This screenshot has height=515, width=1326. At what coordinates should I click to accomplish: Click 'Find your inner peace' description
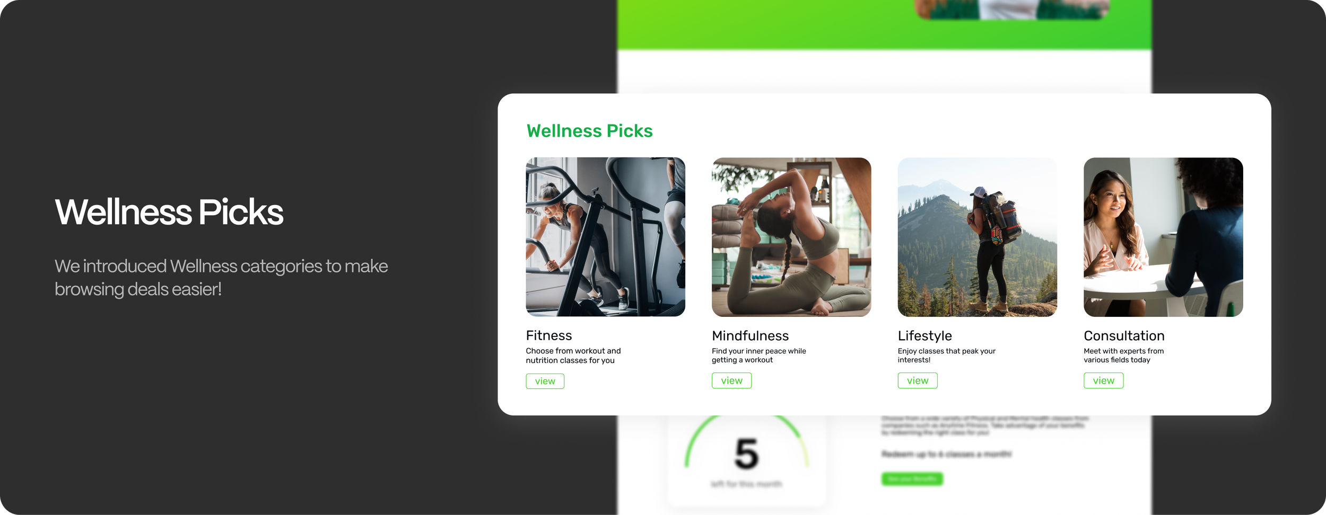click(x=758, y=356)
